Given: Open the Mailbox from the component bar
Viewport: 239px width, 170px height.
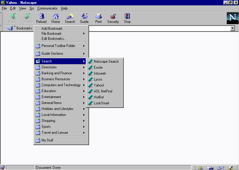Looking at the screenshot, I should pos(210,168).
